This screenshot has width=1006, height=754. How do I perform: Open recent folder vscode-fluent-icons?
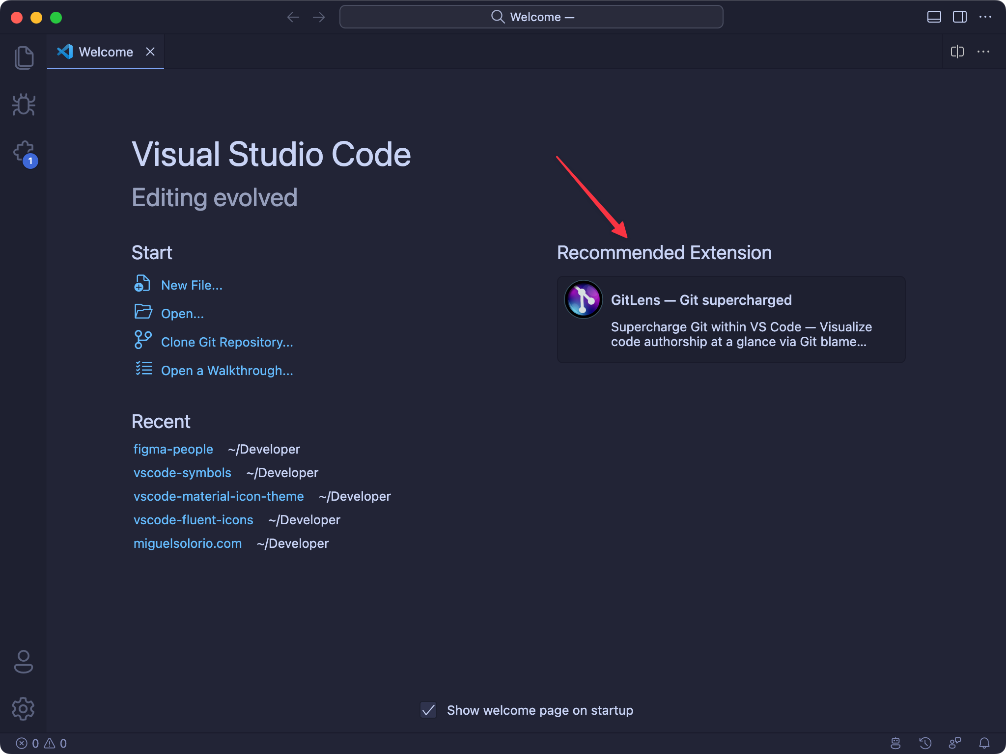[x=193, y=520]
